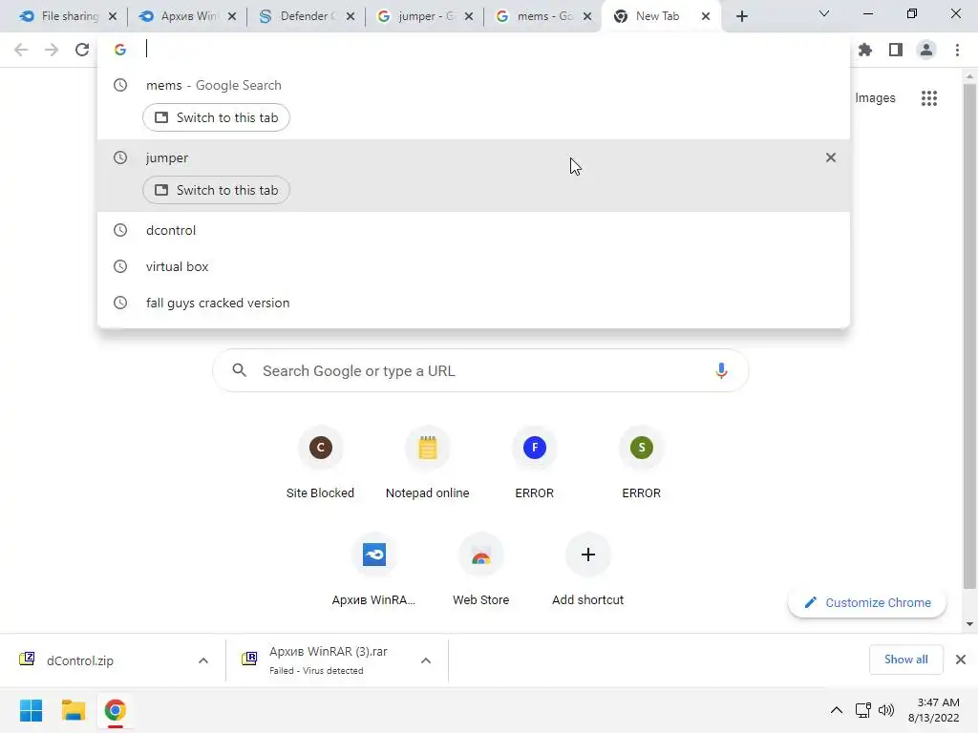Viewport: 978px width, 733px height.
Task: Open Chrome three-dot menu
Action: (957, 50)
